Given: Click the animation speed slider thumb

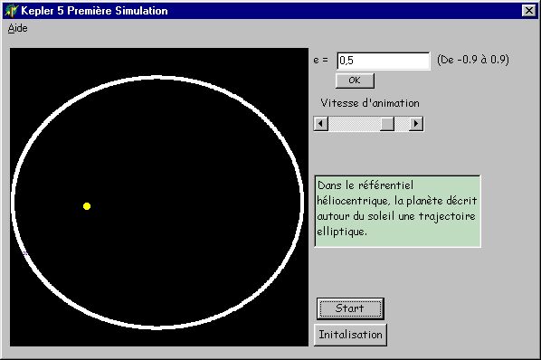Looking at the screenshot, I should 387,123.
